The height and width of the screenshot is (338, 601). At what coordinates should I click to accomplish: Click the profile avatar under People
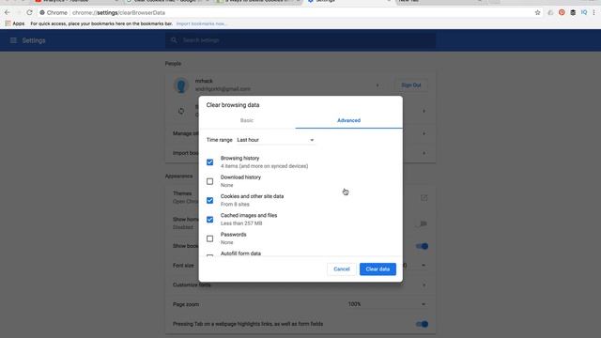[x=181, y=85]
